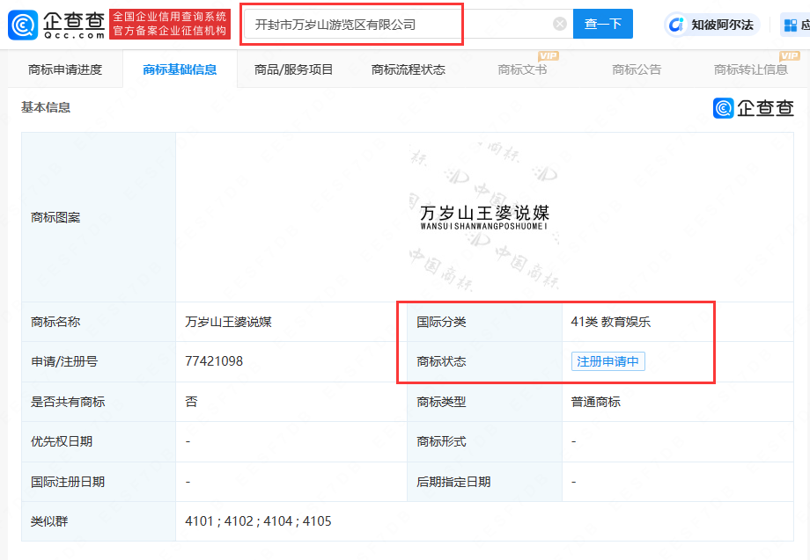Image resolution: width=810 pixels, height=560 pixels.
Task: Open the 商标转让信息 tab
Action: [753, 68]
